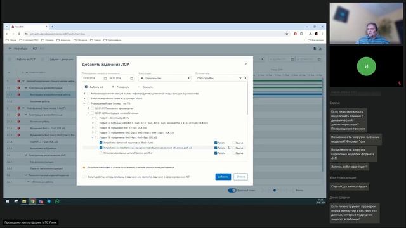
Task: Open calendar for the start date field
Action: pyautogui.click(x=105, y=78)
